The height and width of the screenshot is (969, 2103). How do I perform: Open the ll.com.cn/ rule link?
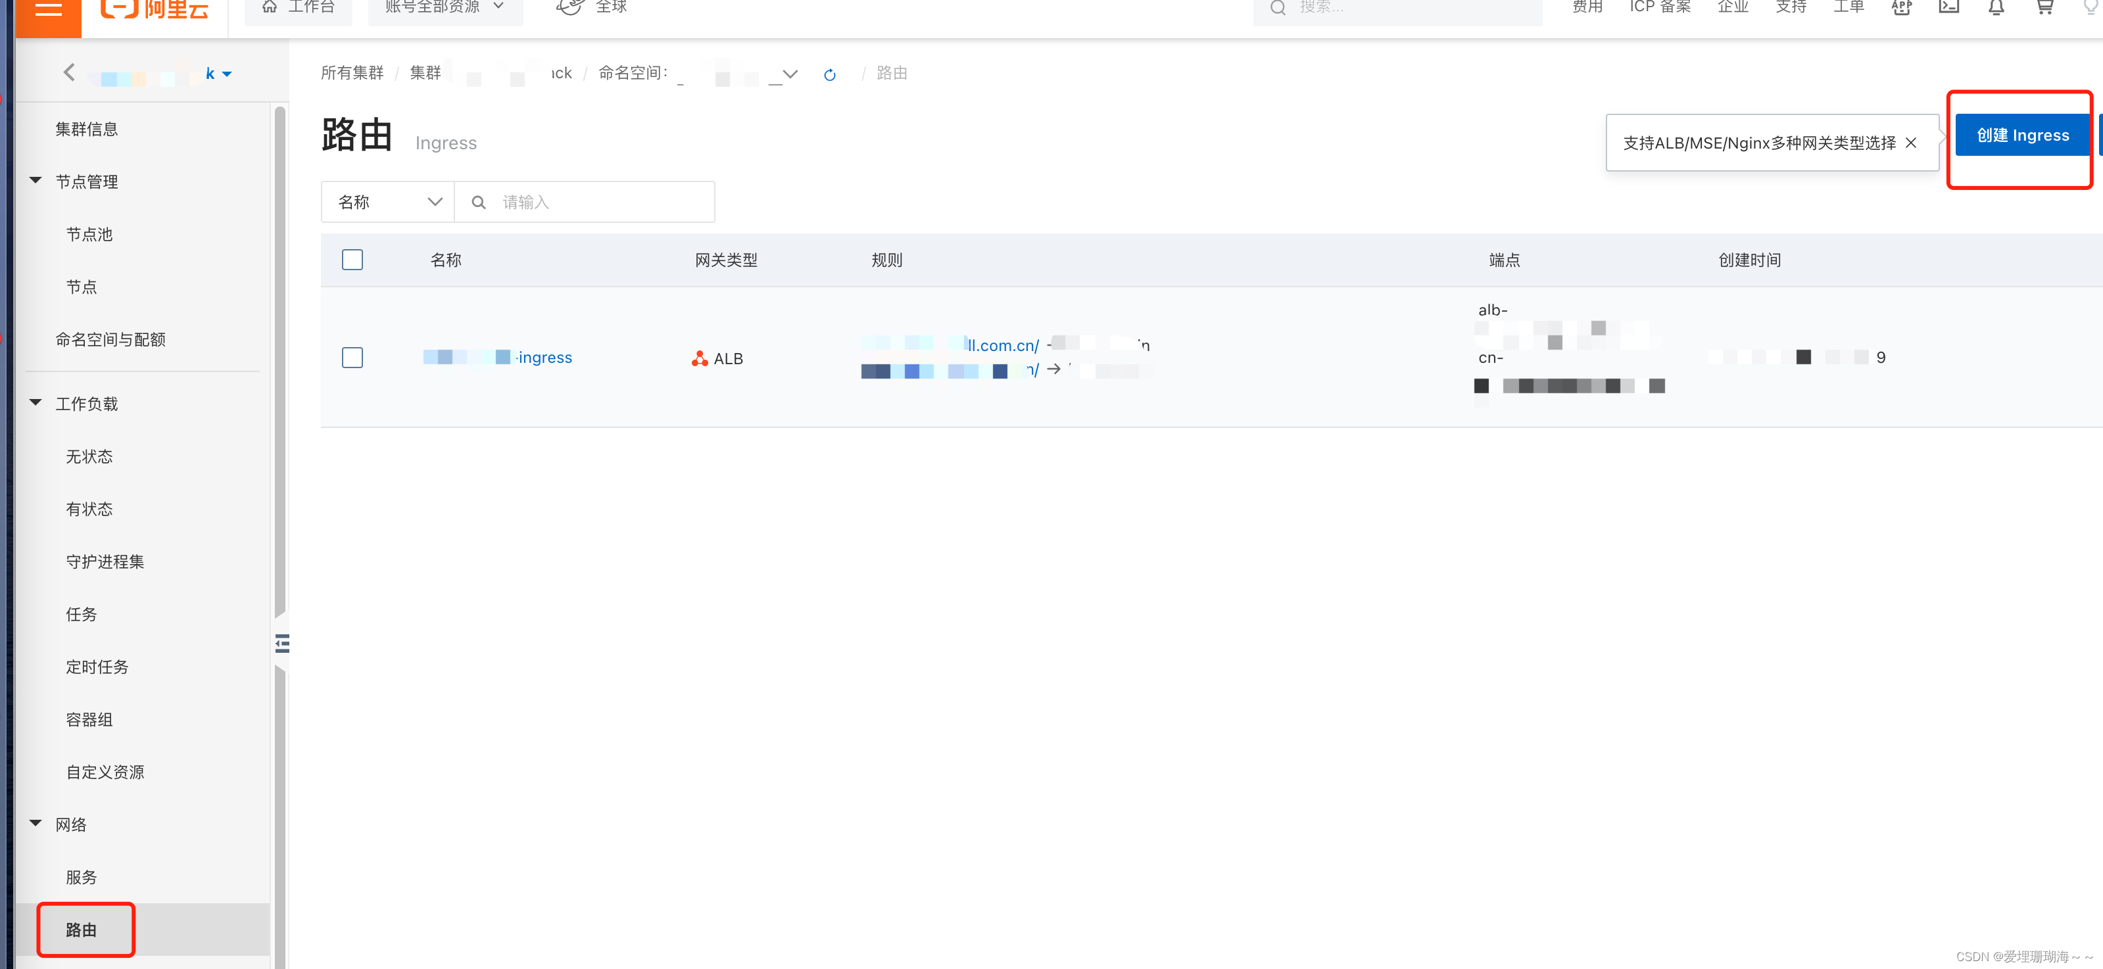[1003, 345]
